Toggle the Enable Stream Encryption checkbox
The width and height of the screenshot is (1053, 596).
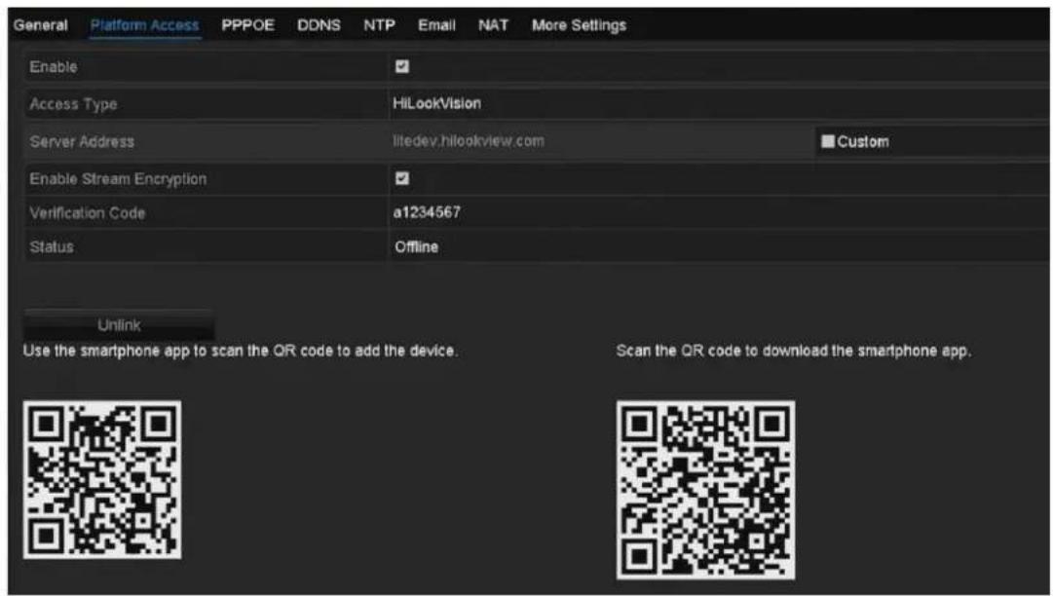click(x=402, y=178)
